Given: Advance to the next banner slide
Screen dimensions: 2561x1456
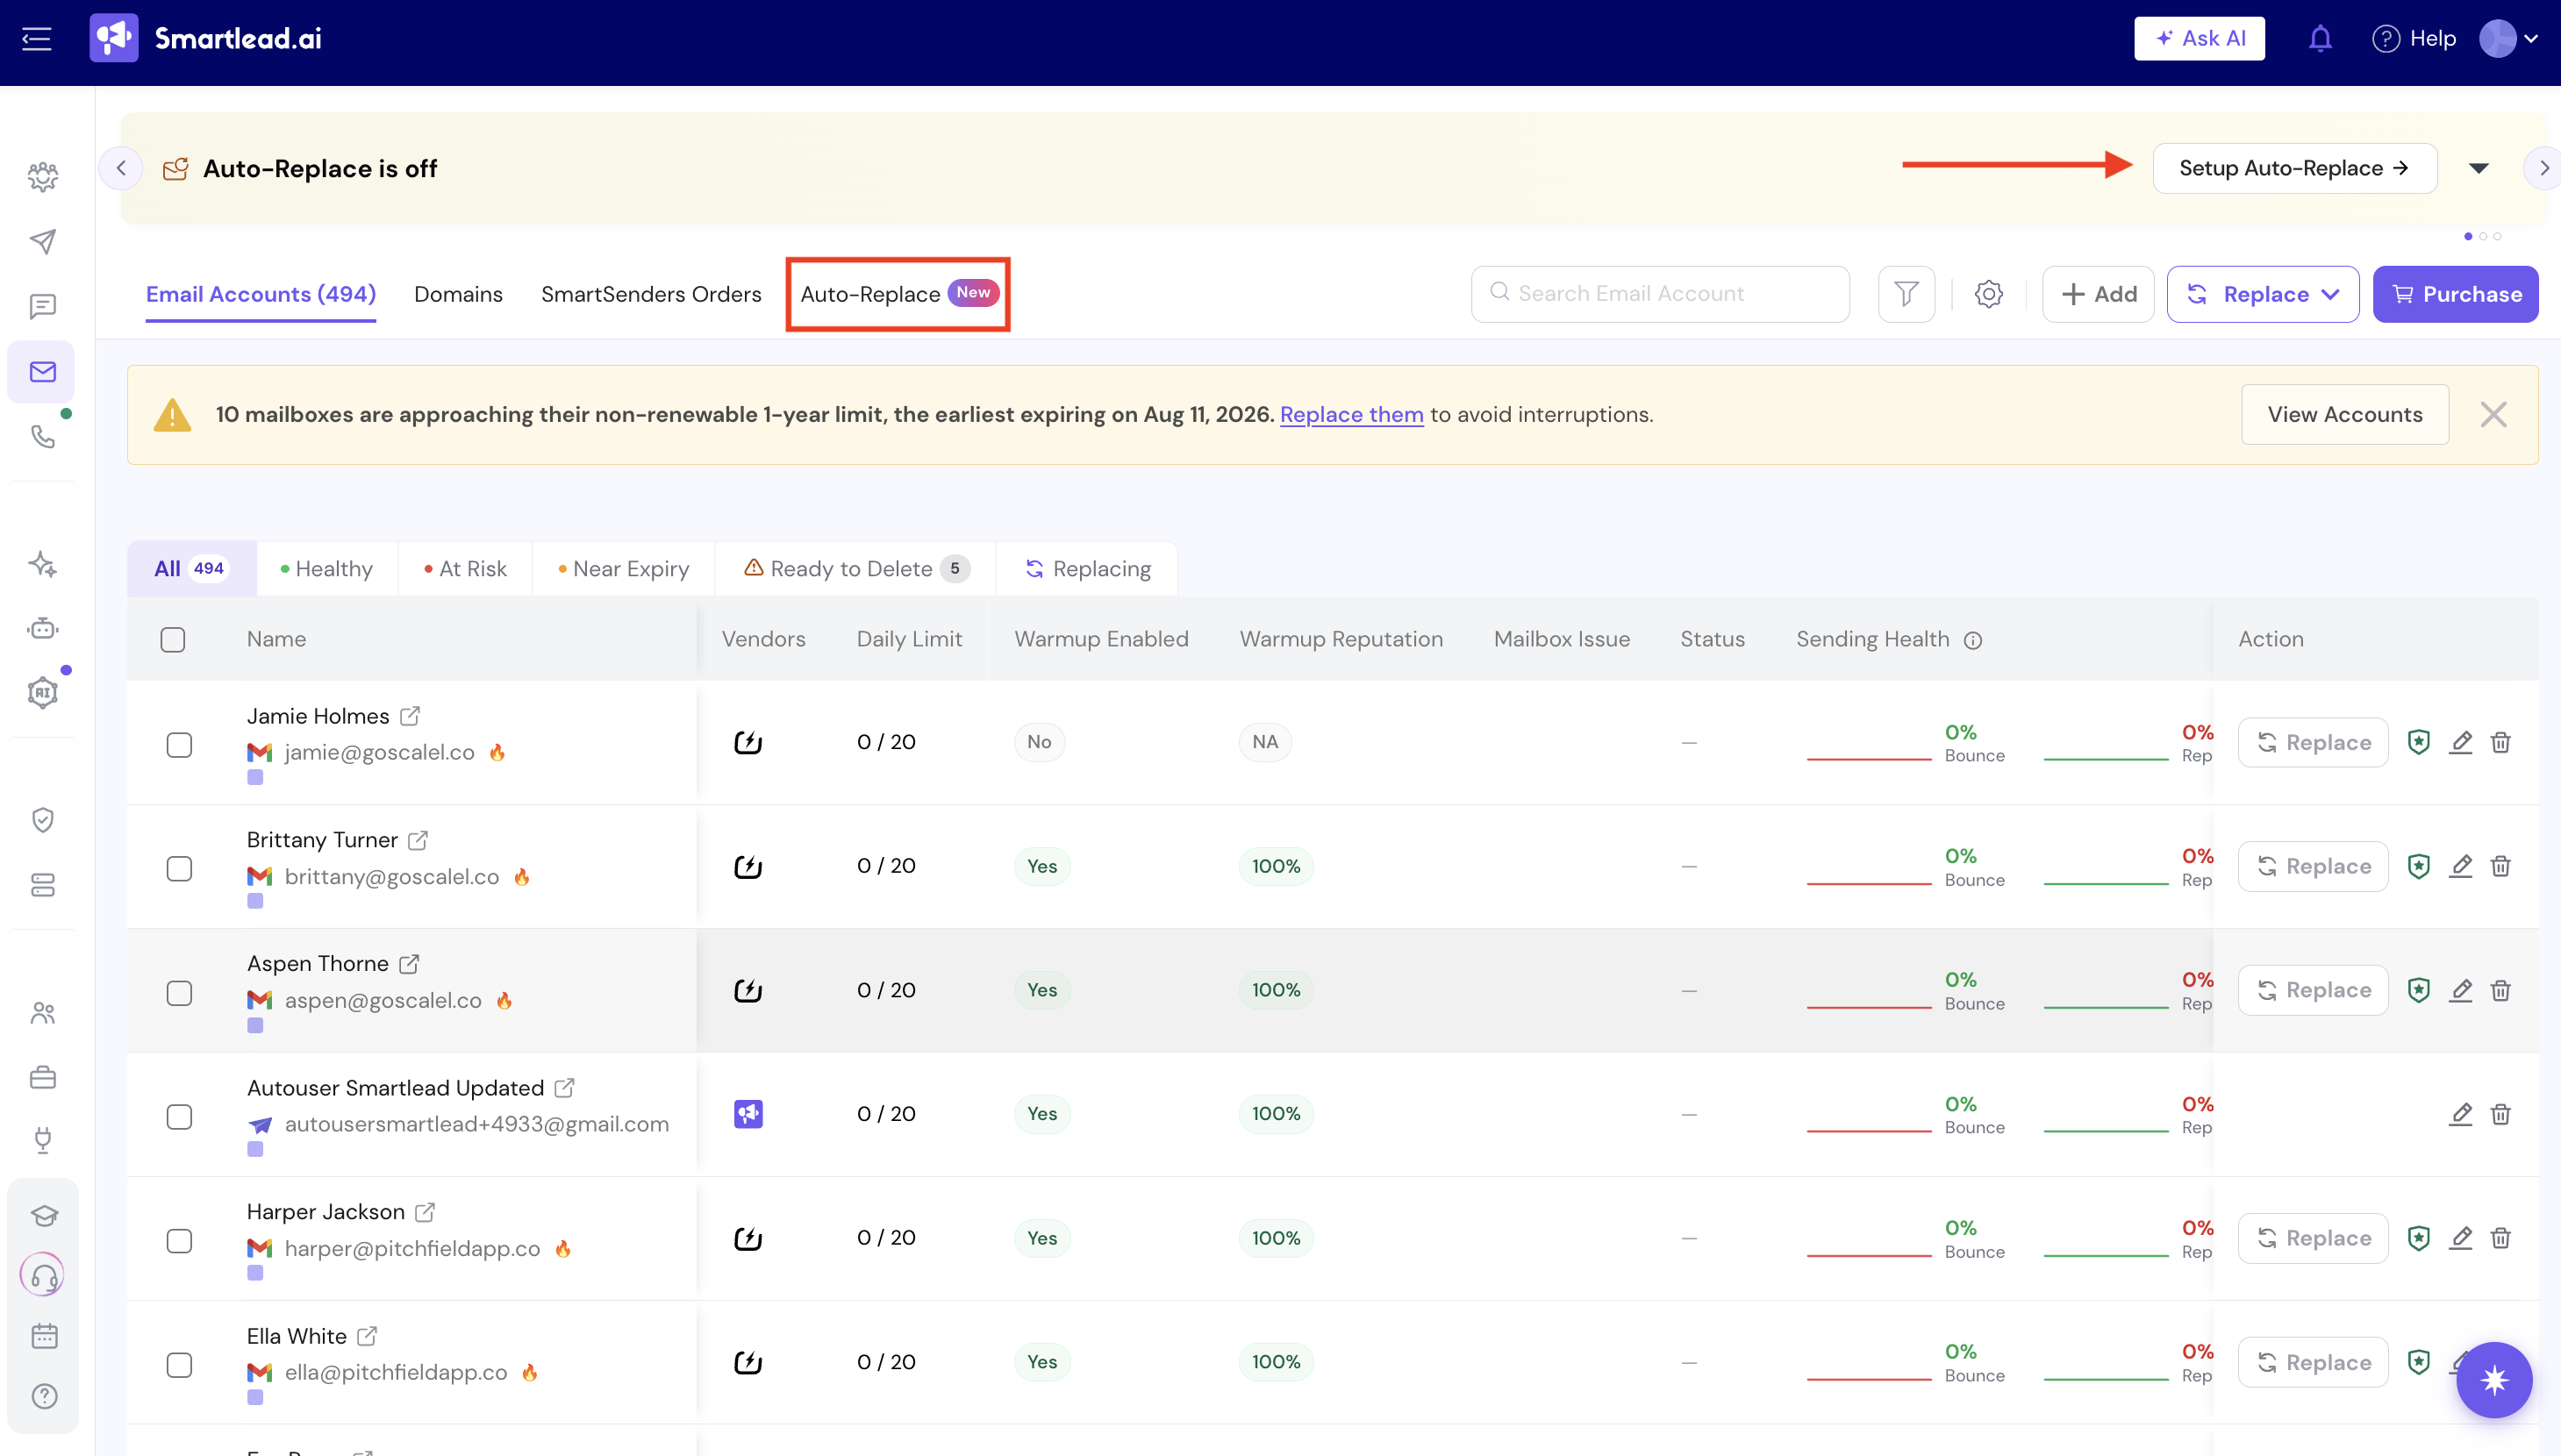Looking at the screenshot, I should [x=2544, y=168].
